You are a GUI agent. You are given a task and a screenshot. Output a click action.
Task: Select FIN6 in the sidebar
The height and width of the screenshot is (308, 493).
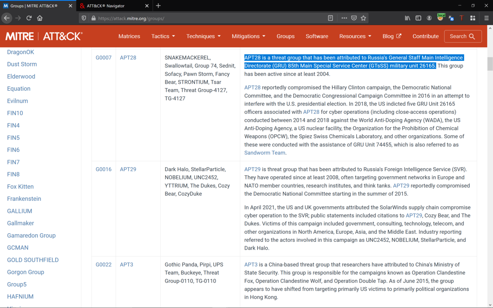[13, 150]
